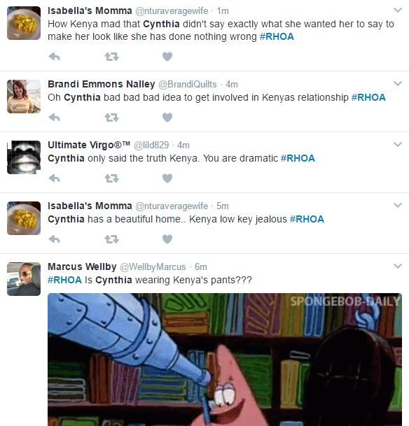Like the 'beautiful home' tweet by Isabella's Momma
The width and height of the screenshot is (409, 426).
pos(167,239)
